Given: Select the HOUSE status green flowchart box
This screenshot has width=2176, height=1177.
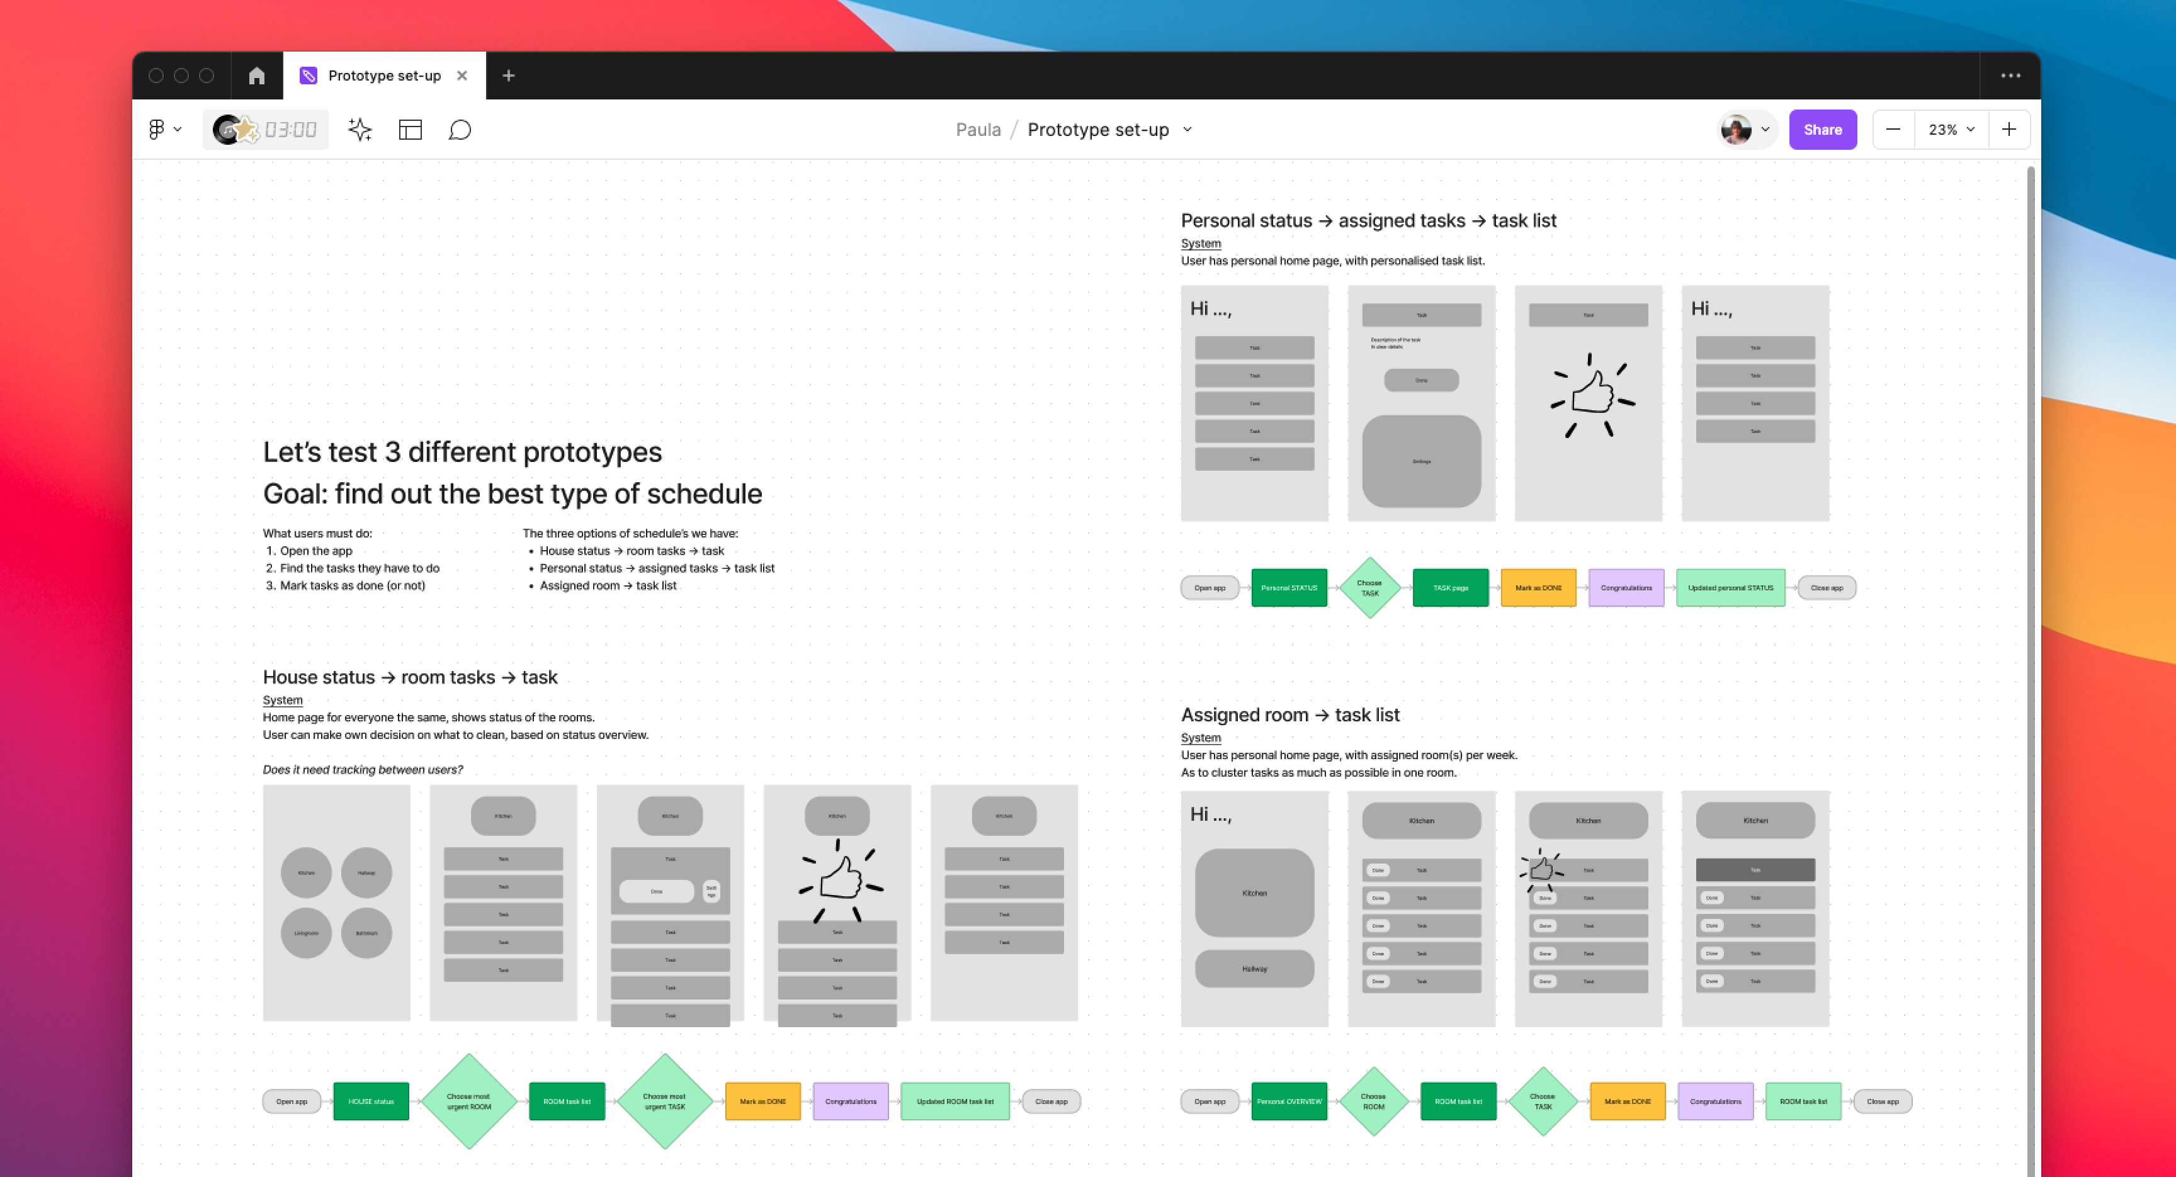Looking at the screenshot, I should tap(371, 1101).
